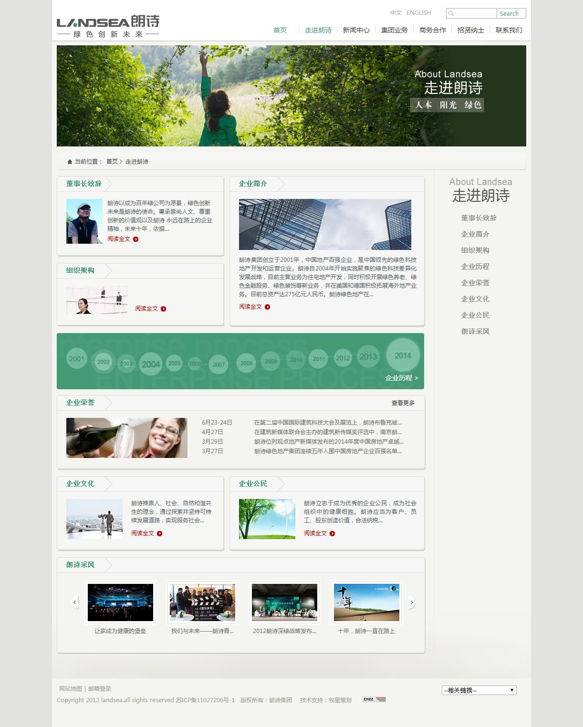The image size is (583, 727).
Task: Select year 2014 on the enterprise timeline
Action: click(403, 355)
